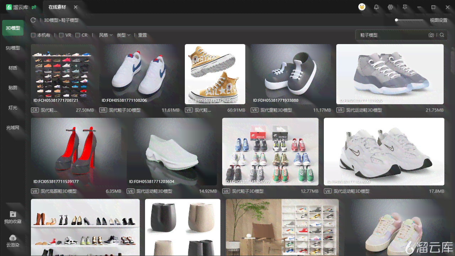Open the shoe wall collection thumbnail
The width and height of the screenshot is (455, 256).
[62, 74]
